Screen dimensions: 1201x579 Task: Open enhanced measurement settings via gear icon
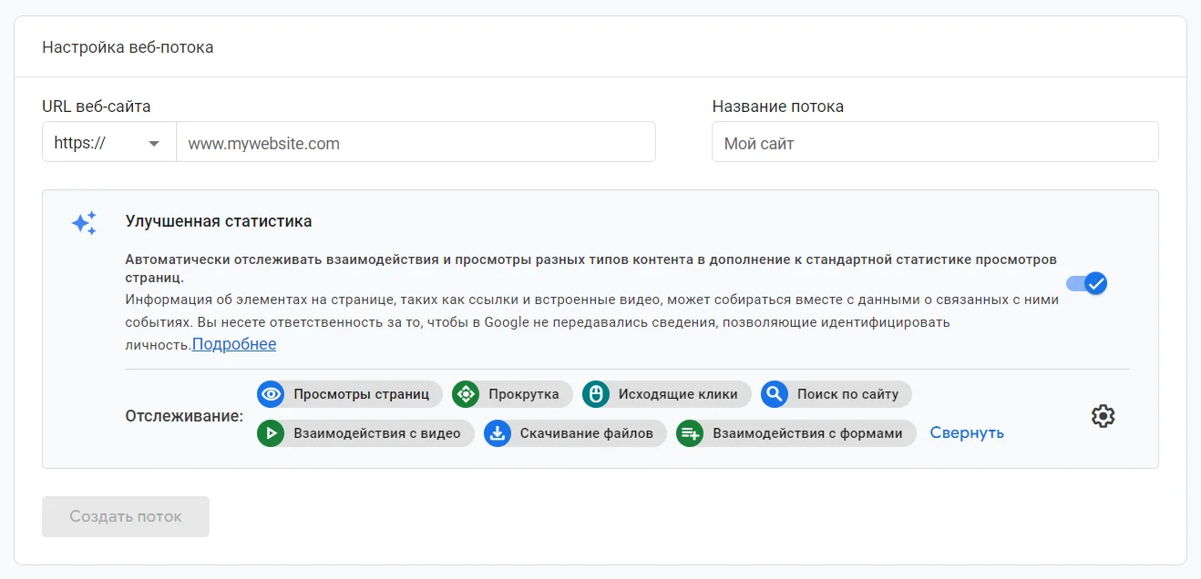pyautogui.click(x=1103, y=416)
